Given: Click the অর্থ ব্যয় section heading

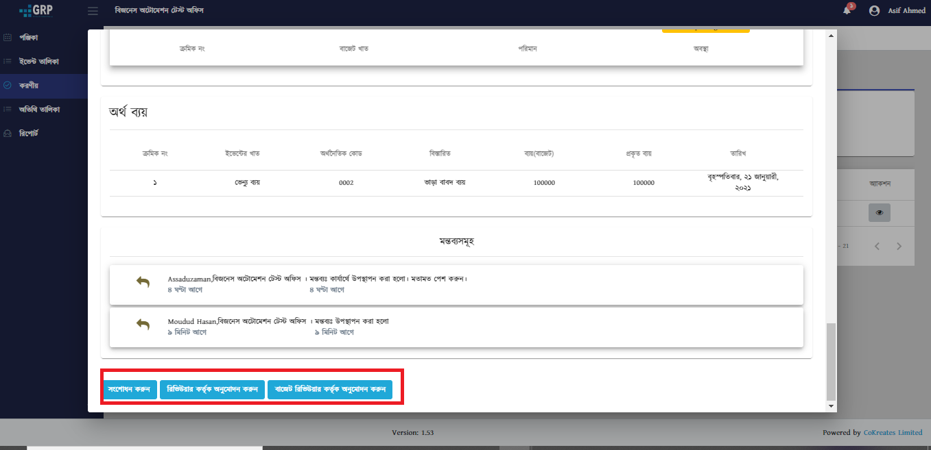Looking at the screenshot, I should tap(128, 112).
